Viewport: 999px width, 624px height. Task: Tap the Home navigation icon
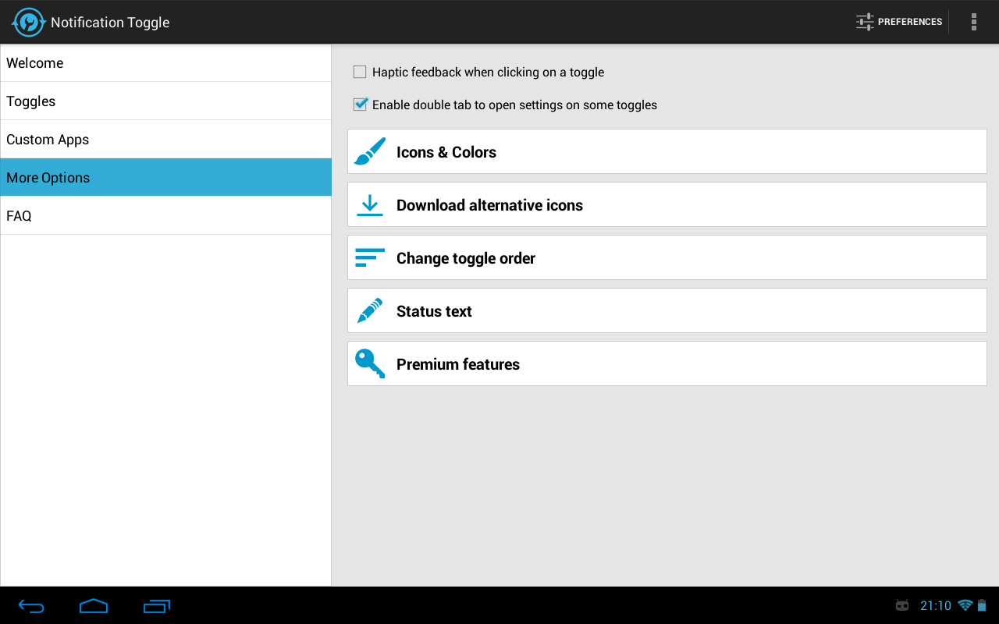[x=94, y=606]
